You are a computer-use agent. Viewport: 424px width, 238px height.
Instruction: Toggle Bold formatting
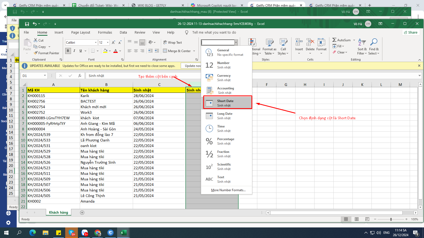click(68, 51)
